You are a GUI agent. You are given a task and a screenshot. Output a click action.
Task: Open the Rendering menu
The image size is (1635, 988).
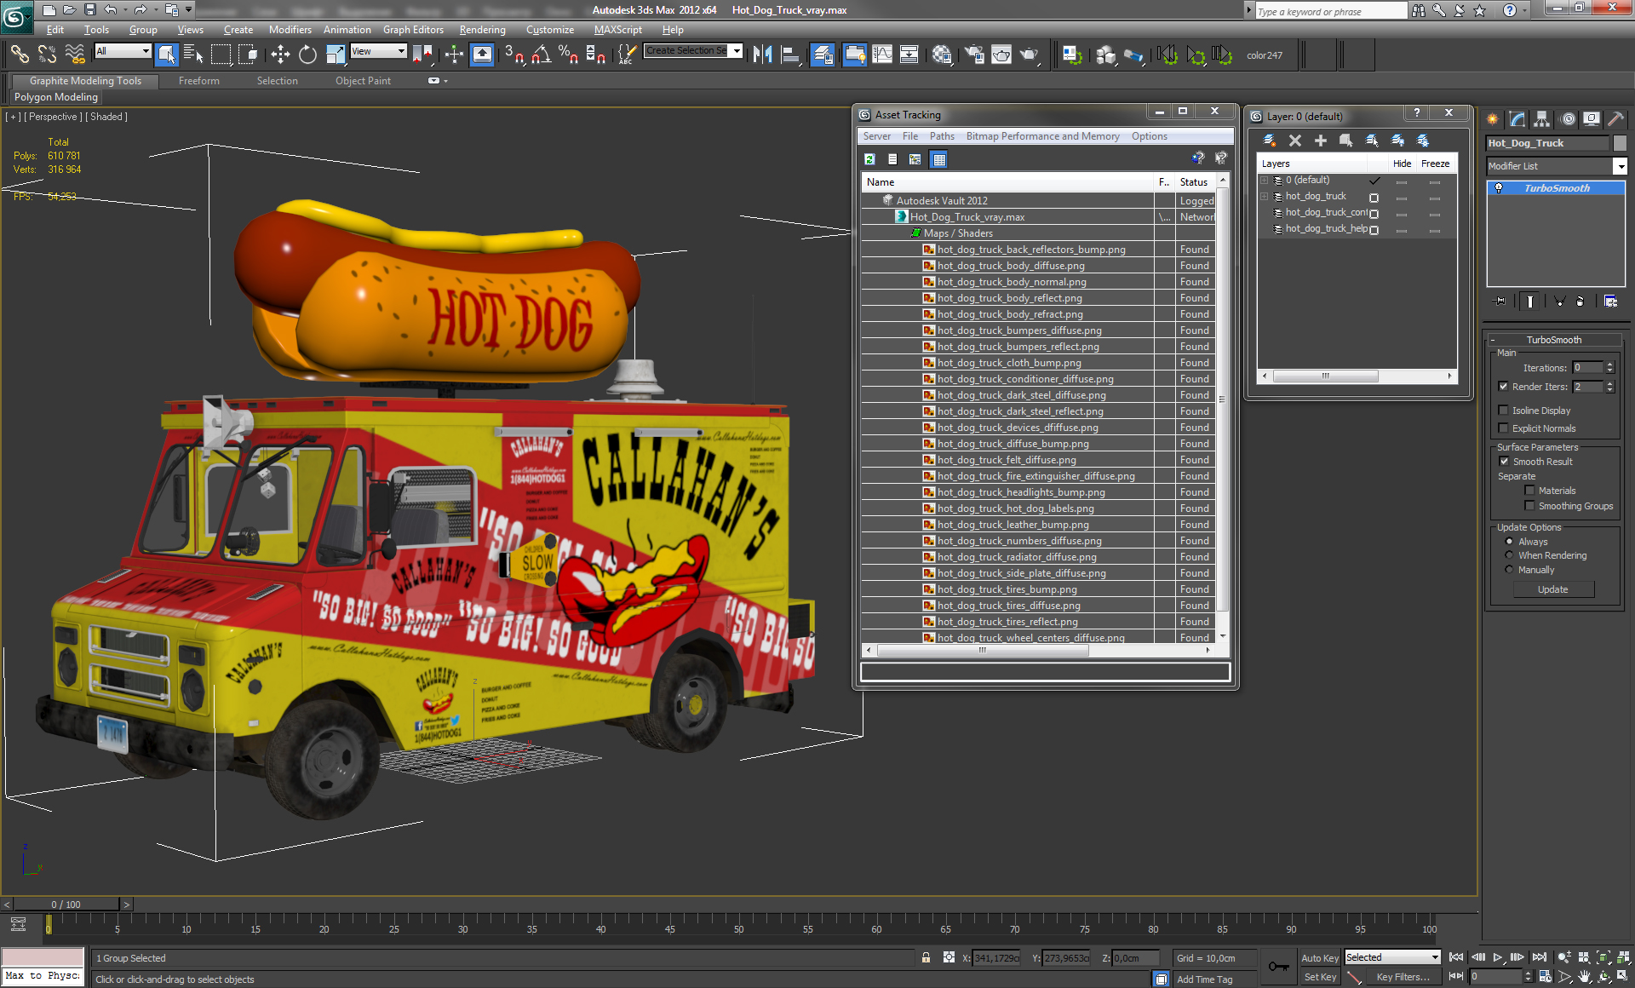pos(482,30)
